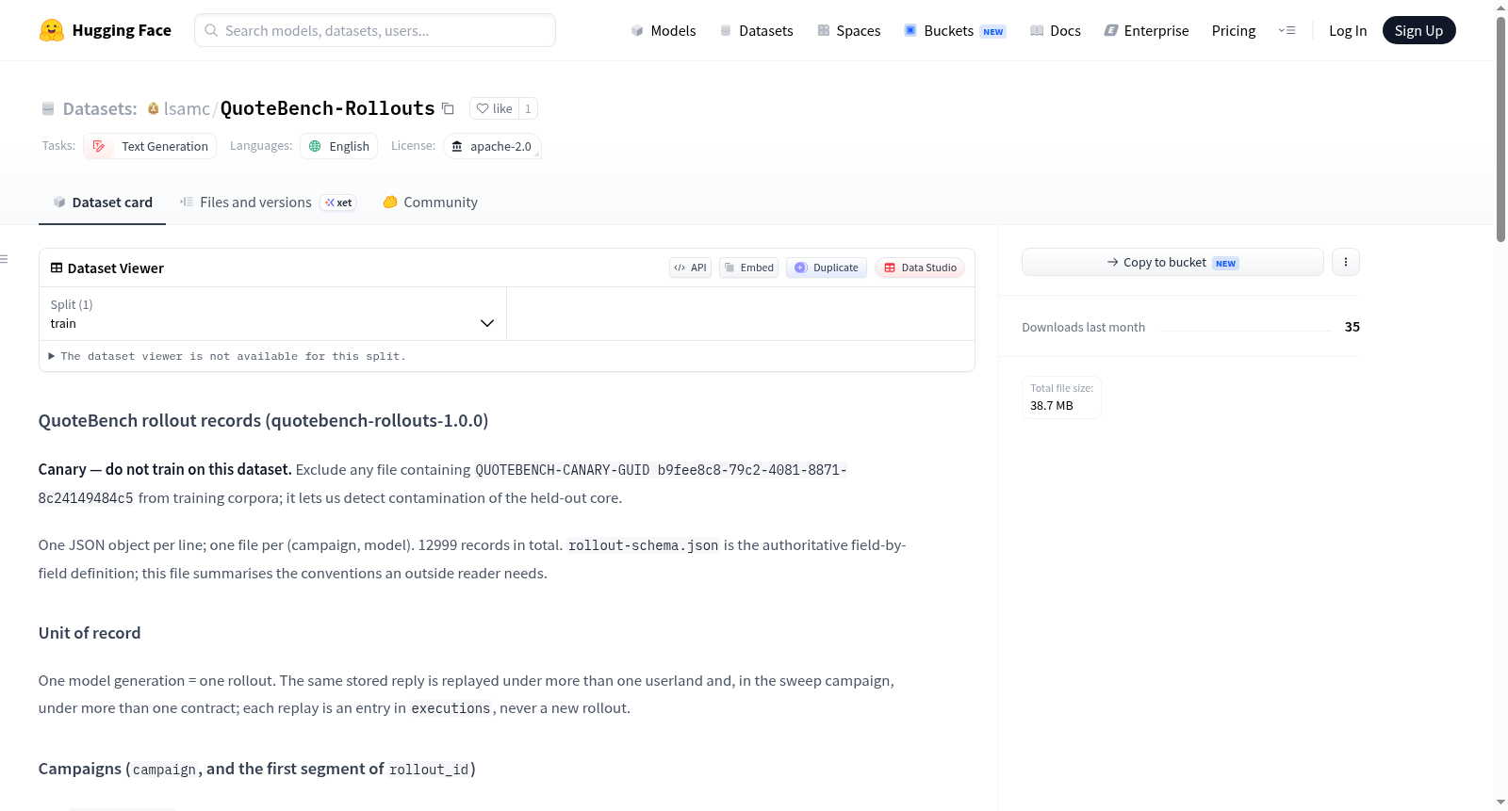Click the Community tab emoji icon
The width and height of the screenshot is (1508, 811).
(390, 202)
